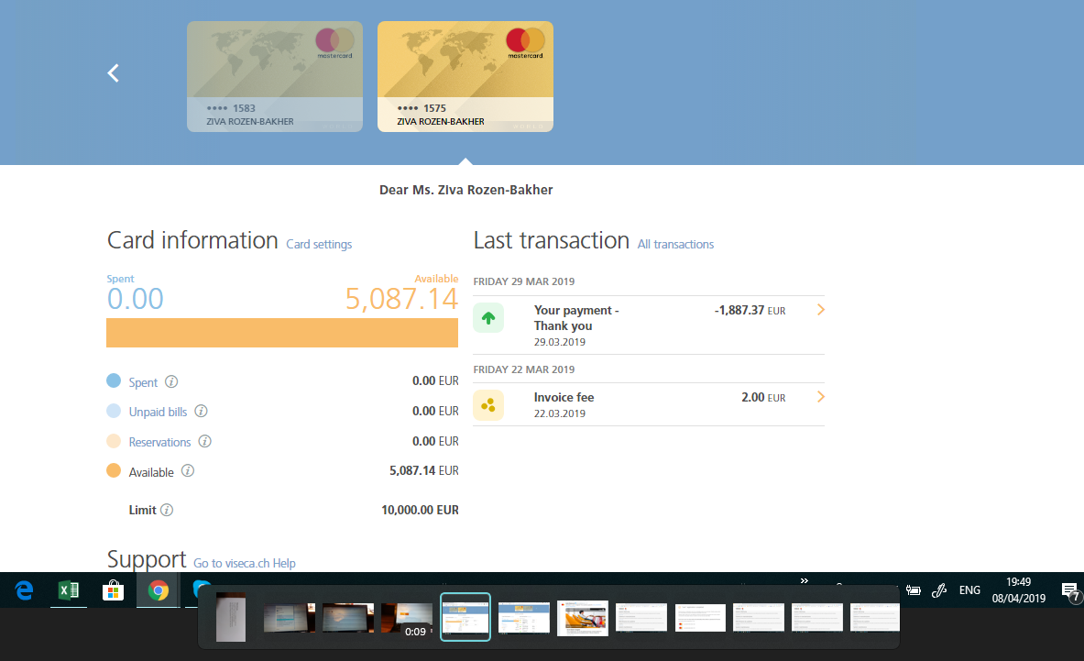The width and height of the screenshot is (1084, 661).
Task: Open the orange banner webpage thumbnail
Action: click(583, 618)
